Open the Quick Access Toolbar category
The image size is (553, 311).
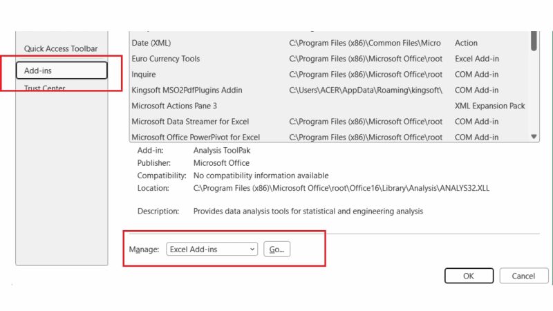click(x=61, y=48)
